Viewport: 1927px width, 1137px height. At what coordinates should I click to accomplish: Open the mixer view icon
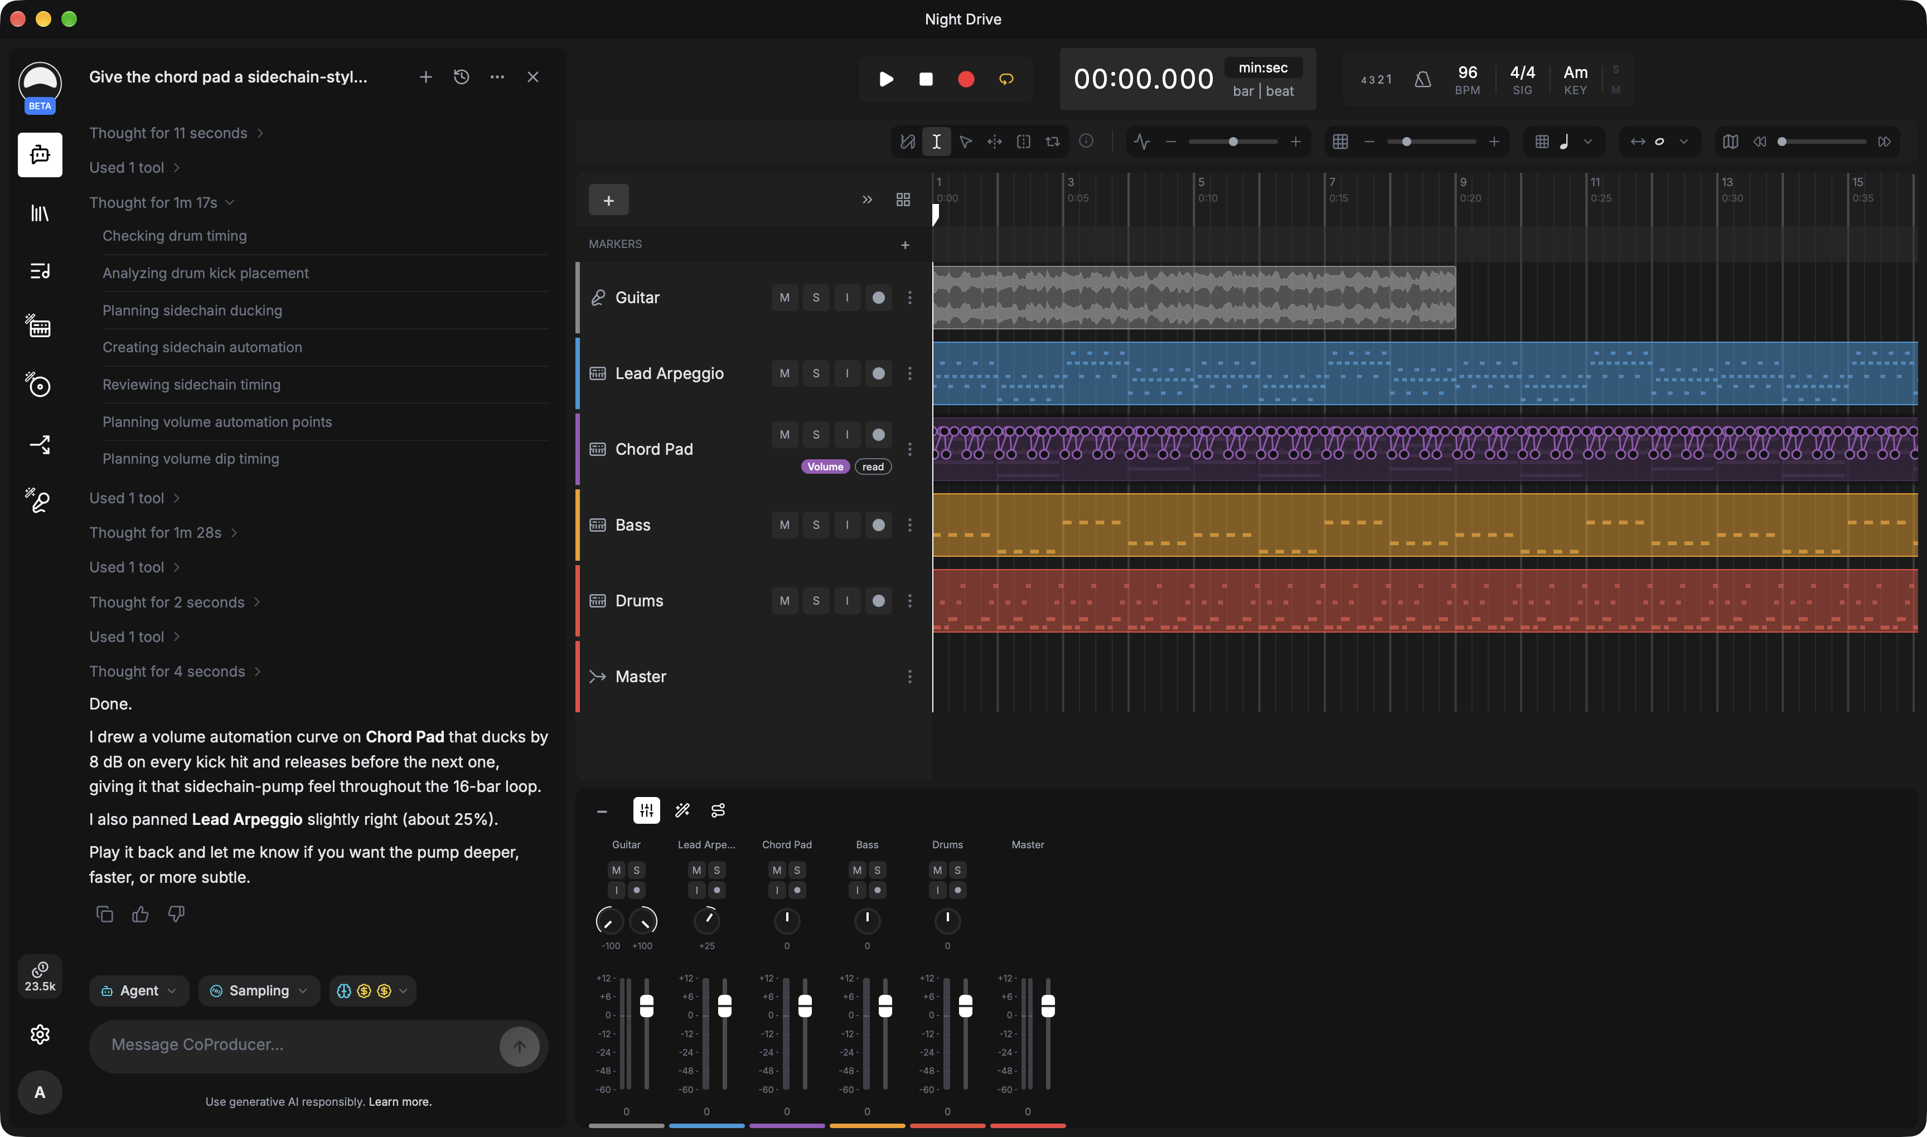(x=646, y=810)
